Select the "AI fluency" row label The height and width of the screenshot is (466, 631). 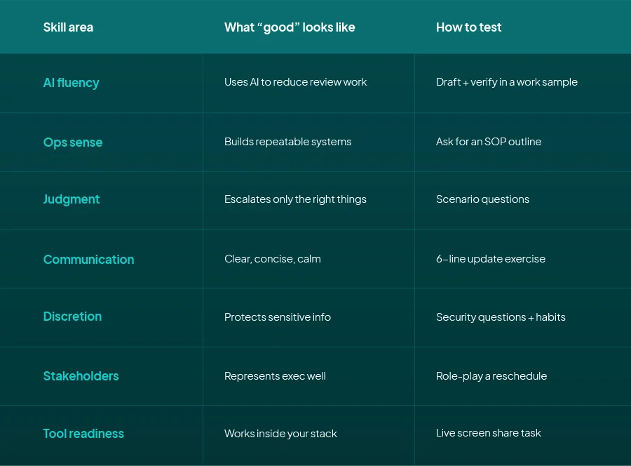[x=72, y=83]
